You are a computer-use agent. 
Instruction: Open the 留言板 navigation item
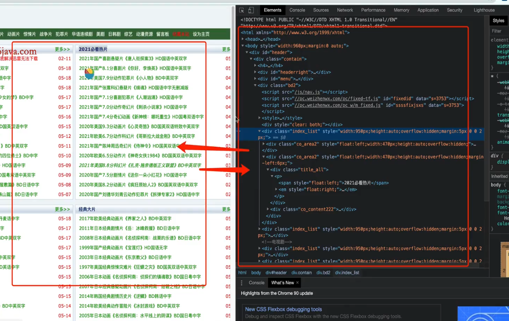click(x=162, y=34)
